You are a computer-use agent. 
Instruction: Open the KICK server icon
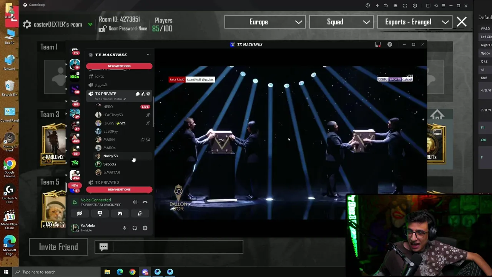pos(75,77)
